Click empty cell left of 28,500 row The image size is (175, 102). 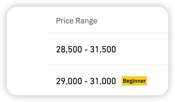27,49
